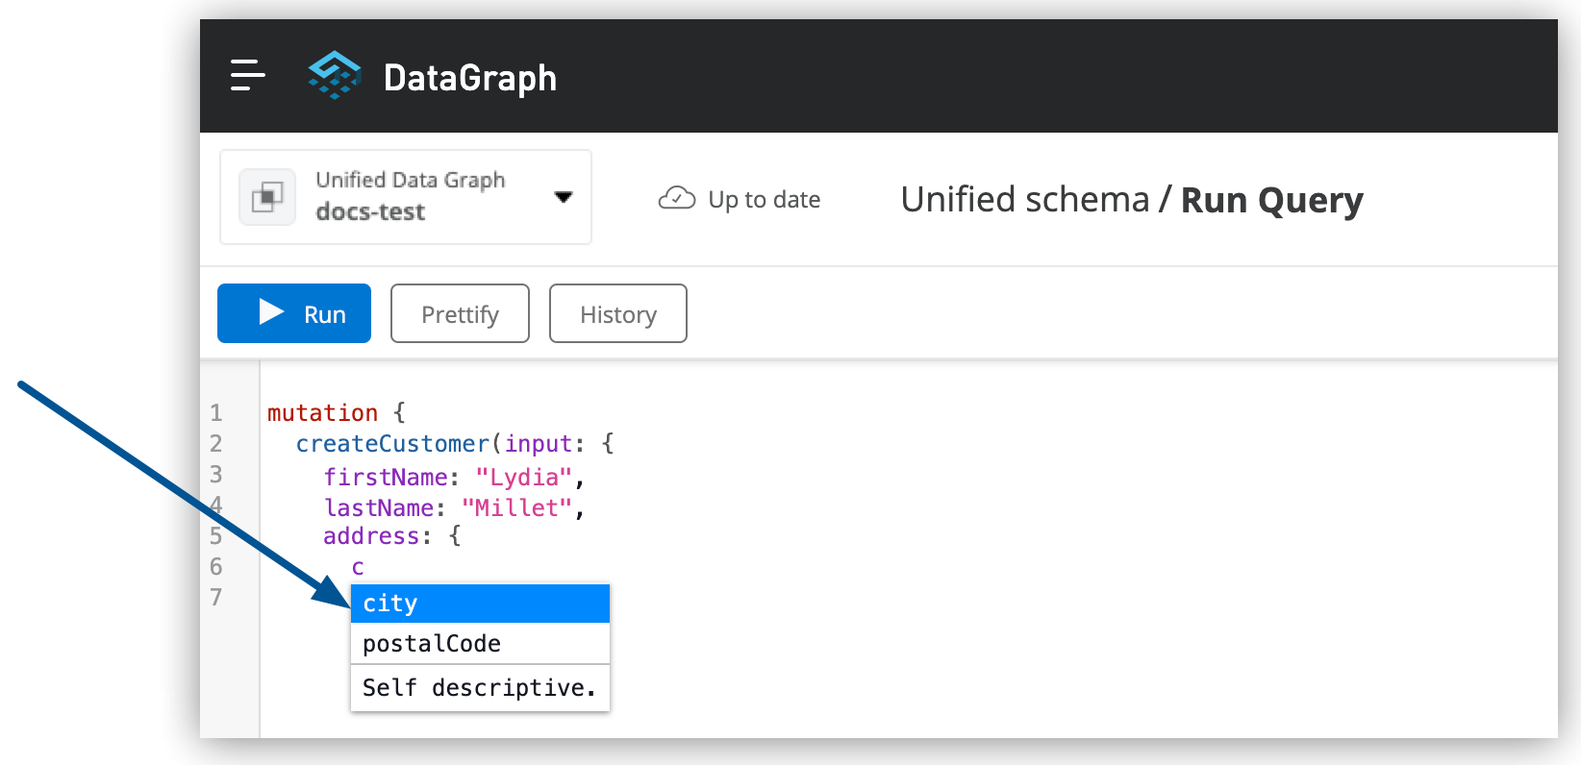The width and height of the screenshot is (1581, 765).
Task: Click line number 7 in the gutter
Action: click(x=216, y=598)
